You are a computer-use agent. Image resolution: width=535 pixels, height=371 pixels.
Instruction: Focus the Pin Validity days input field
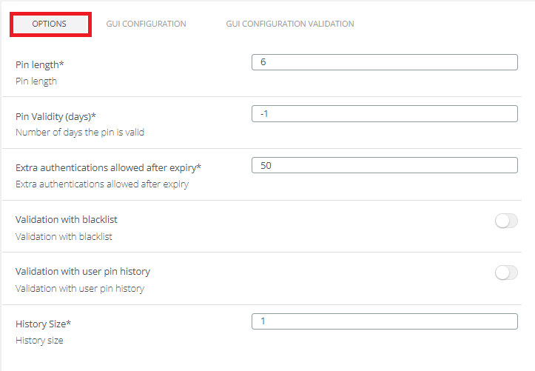pos(384,114)
